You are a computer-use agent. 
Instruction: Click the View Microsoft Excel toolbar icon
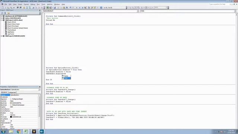pos(48,7)
